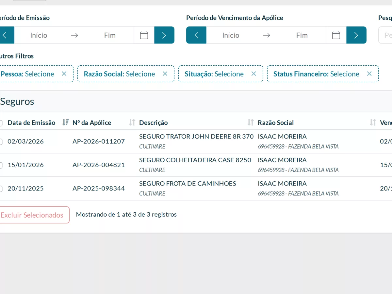The height and width of the screenshot is (294, 392).
Task: Select row checkbox for AP-2026-004821
Action: point(1,165)
